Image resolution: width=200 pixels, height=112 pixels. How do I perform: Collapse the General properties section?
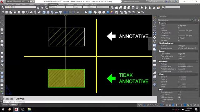[x=197, y=23]
